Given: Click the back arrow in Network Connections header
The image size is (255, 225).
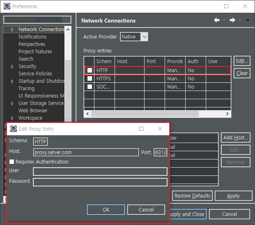Looking at the screenshot, I should [217, 20].
